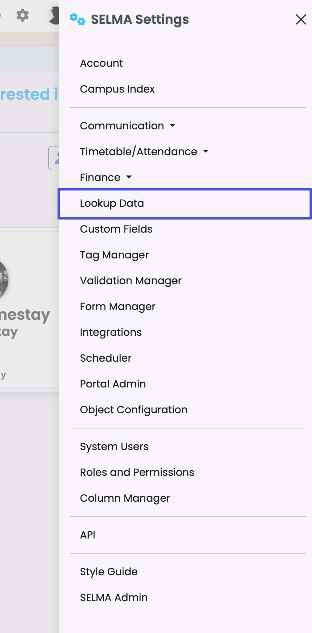This screenshot has width=312, height=633.
Task: Open the API settings
Action: tap(87, 535)
